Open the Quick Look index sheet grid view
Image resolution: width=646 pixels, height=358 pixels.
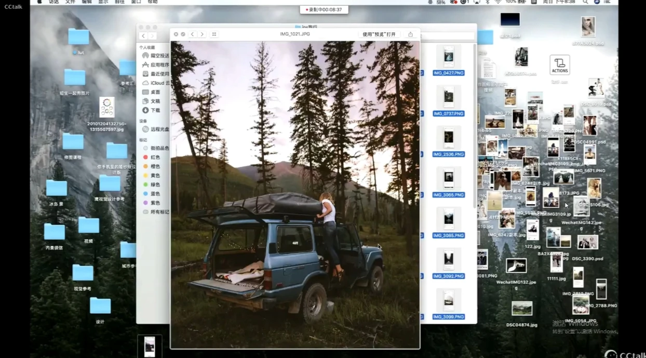[214, 34]
